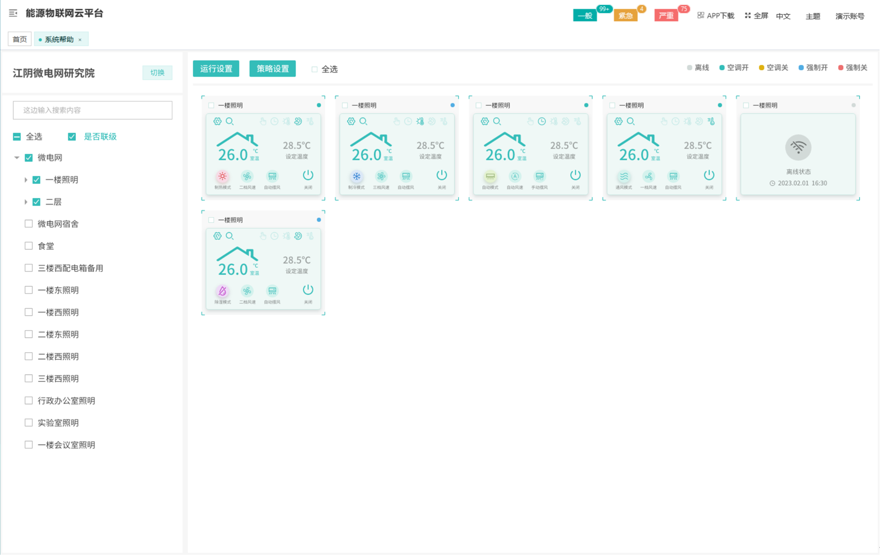880x556 pixels.
Task: Open the 运行设置 settings
Action: (216, 69)
